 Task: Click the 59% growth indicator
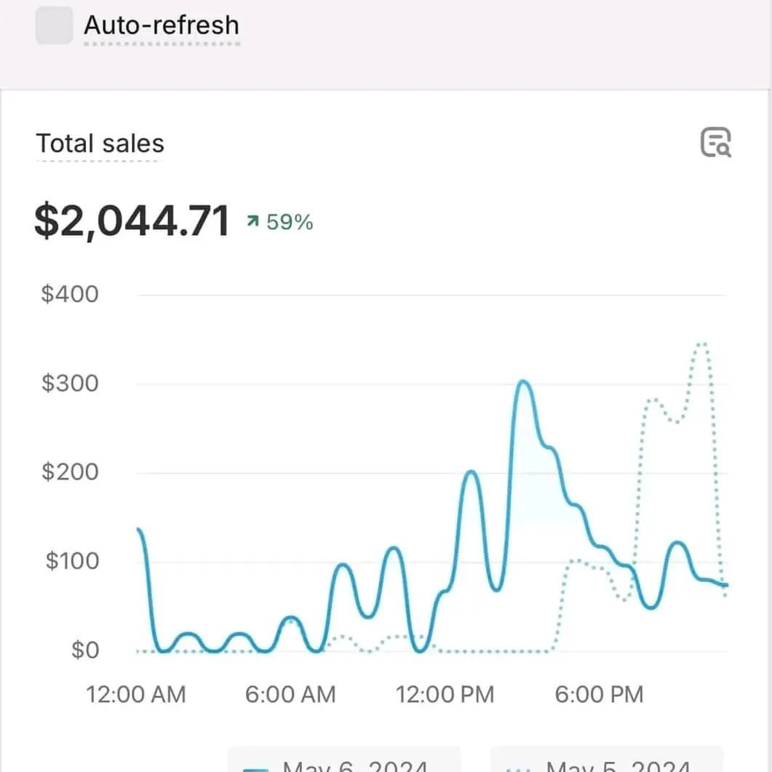tap(289, 220)
